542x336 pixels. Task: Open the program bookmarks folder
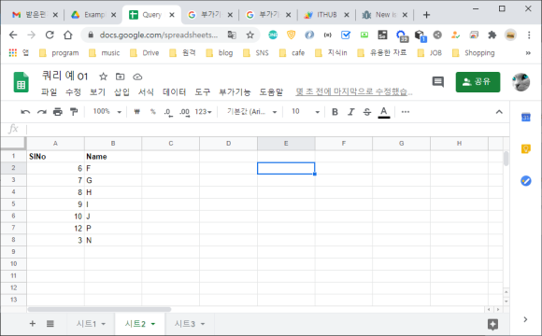click(x=59, y=53)
